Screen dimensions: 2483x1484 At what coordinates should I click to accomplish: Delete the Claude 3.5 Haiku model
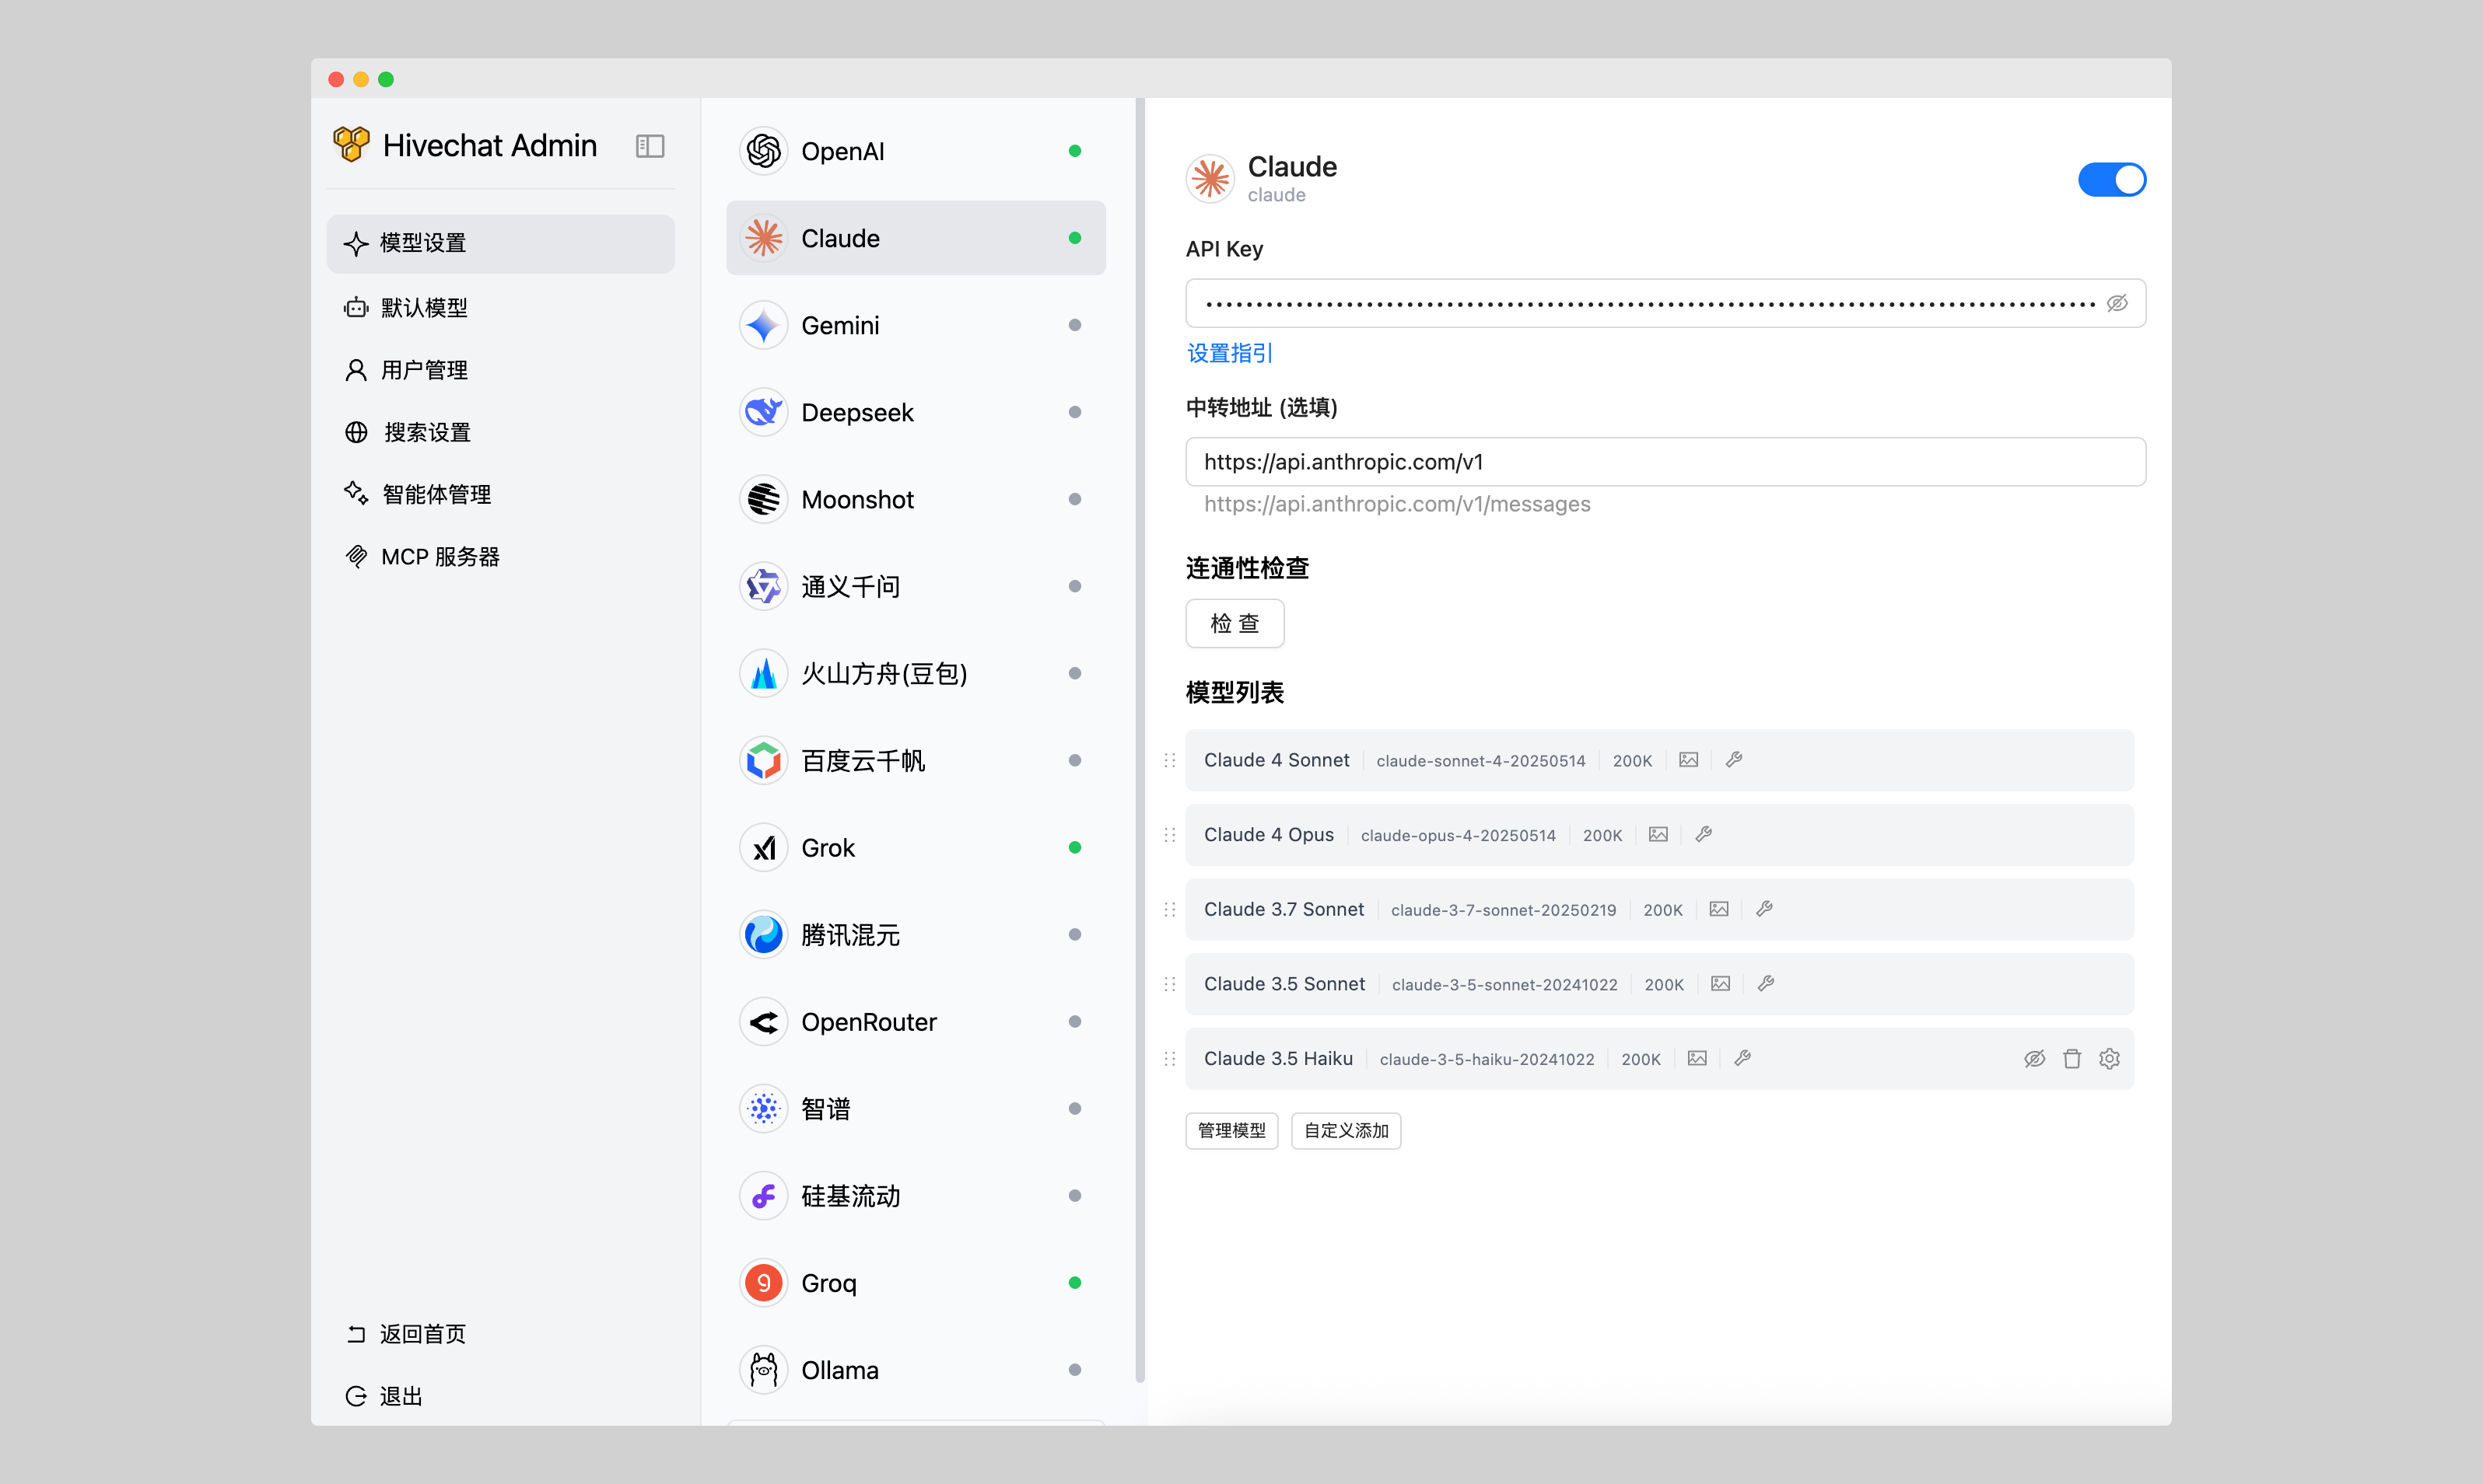click(2072, 1059)
